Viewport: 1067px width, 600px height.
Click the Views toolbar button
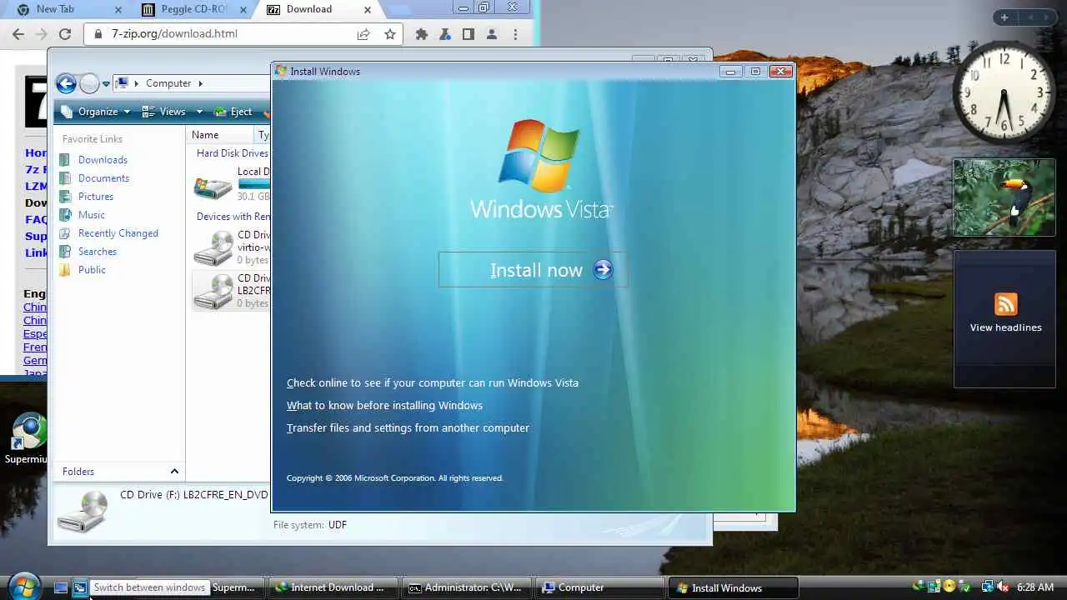pyautogui.click(x=165, y=112)
